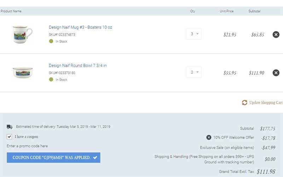Click the Update Shopping Cart refresh icon
The width and height of the screenshot is (283, 177).
244,103
